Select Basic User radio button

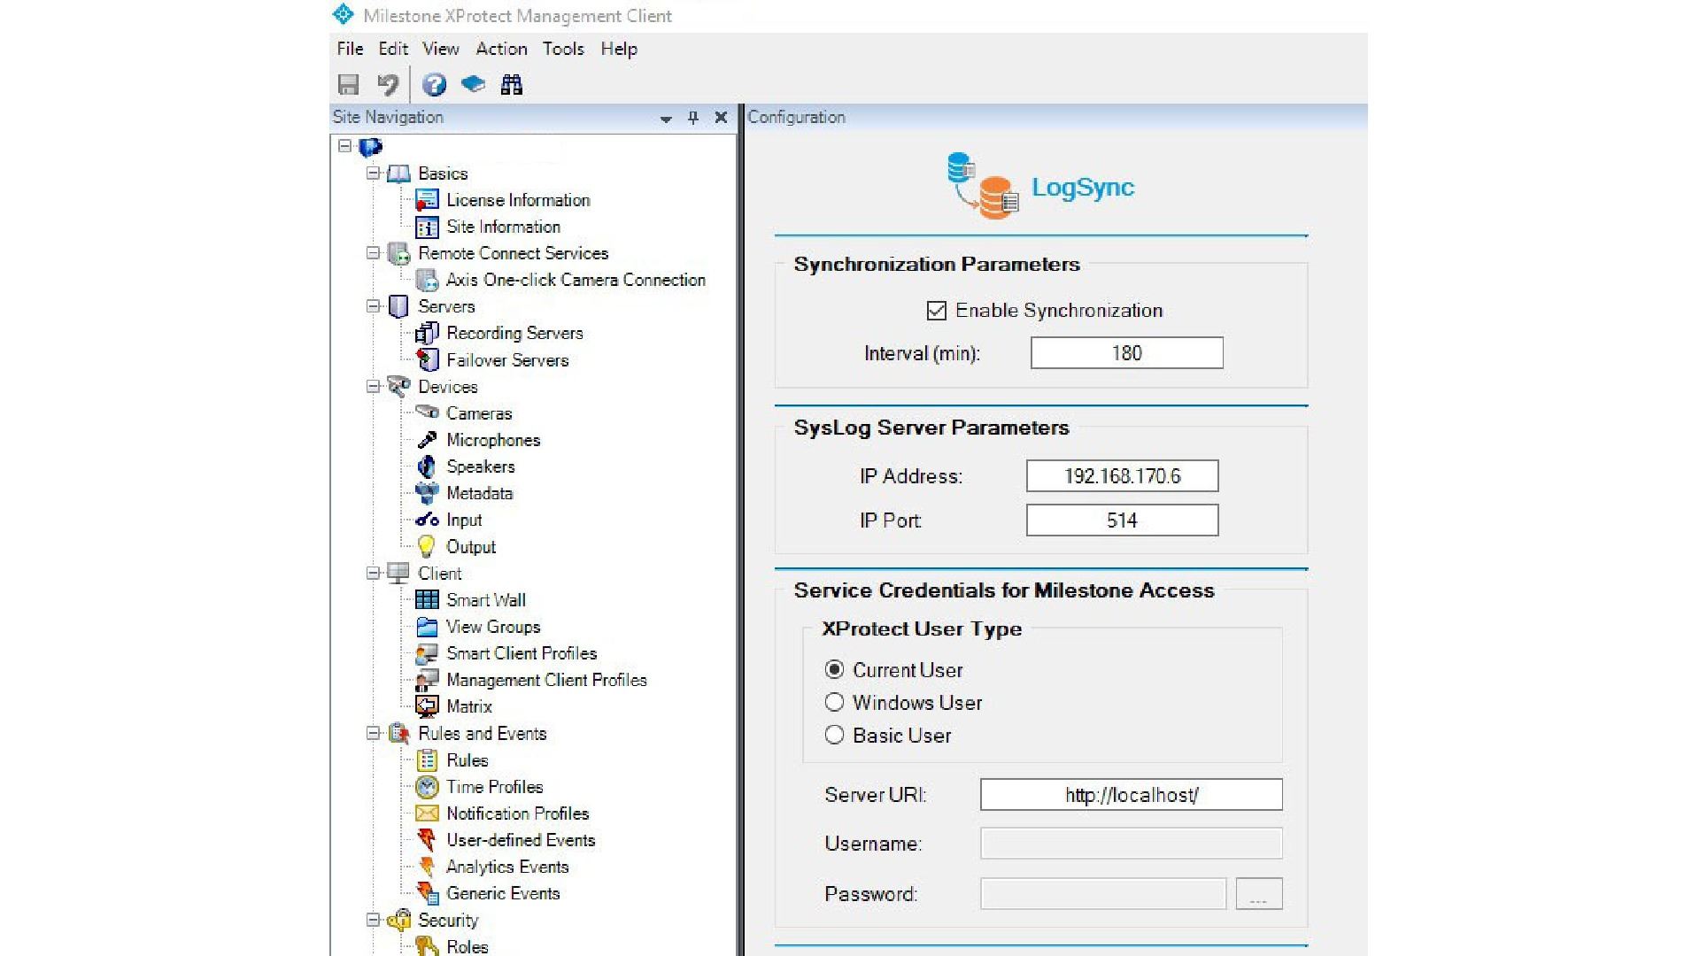834,736
